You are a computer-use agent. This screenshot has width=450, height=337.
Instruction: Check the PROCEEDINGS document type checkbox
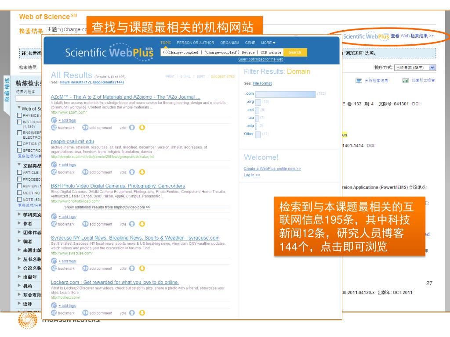pos(19,179)
